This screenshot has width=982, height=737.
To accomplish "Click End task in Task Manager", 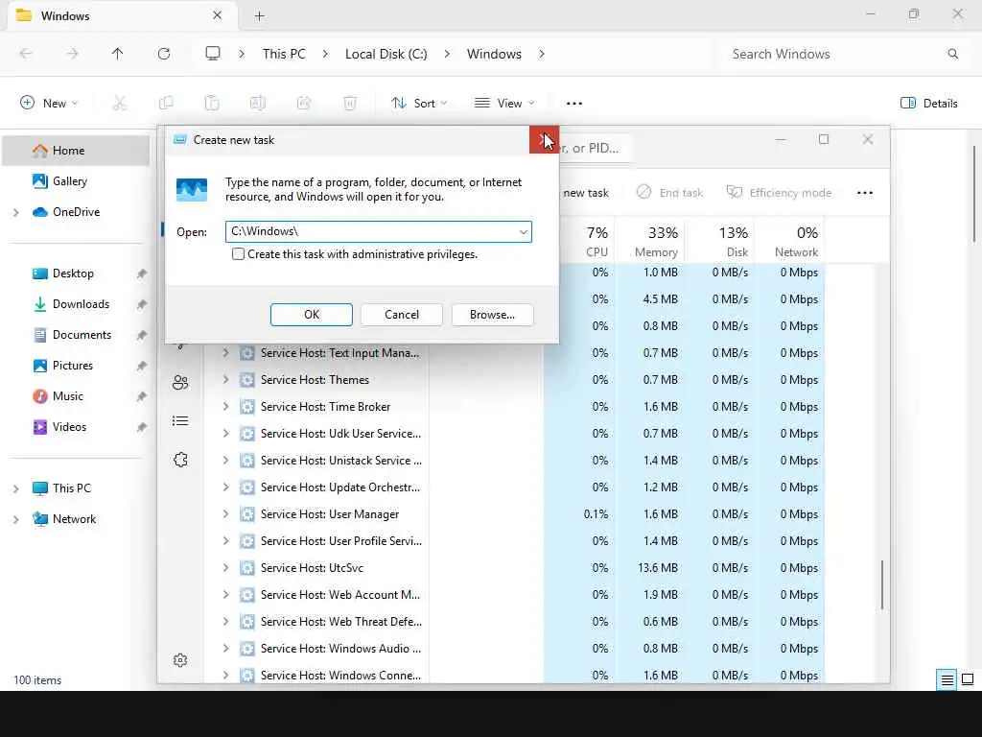I will click(x=669, y=192).
